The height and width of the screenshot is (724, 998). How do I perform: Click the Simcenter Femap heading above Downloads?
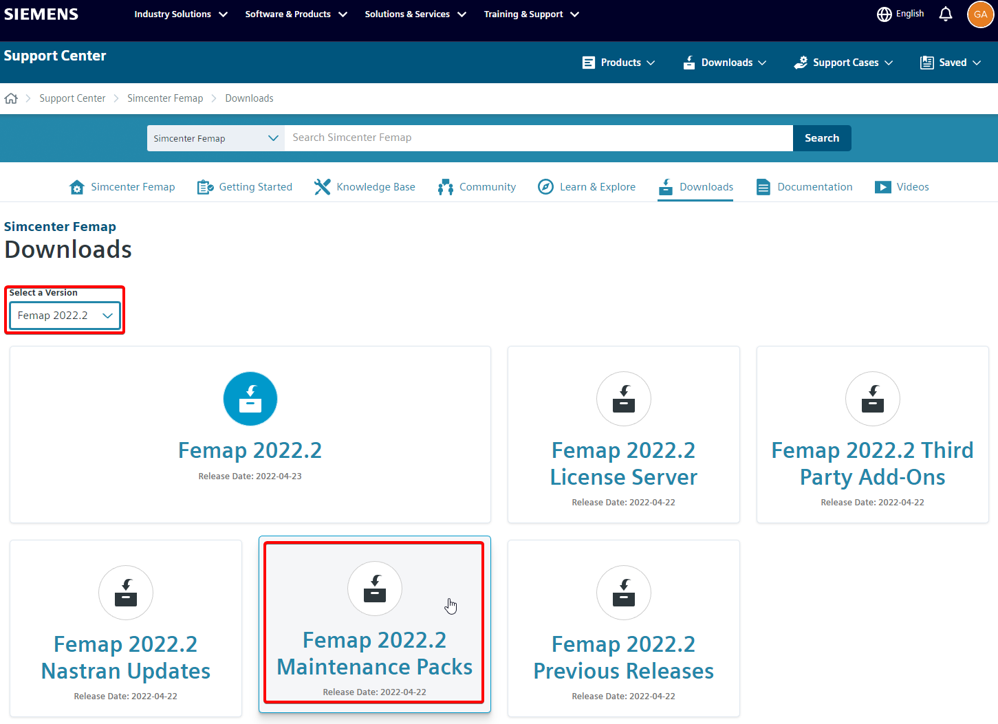(60, 227)
